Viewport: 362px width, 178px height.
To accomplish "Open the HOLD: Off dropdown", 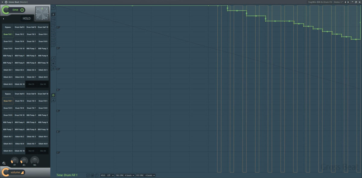I will (107, 175).
